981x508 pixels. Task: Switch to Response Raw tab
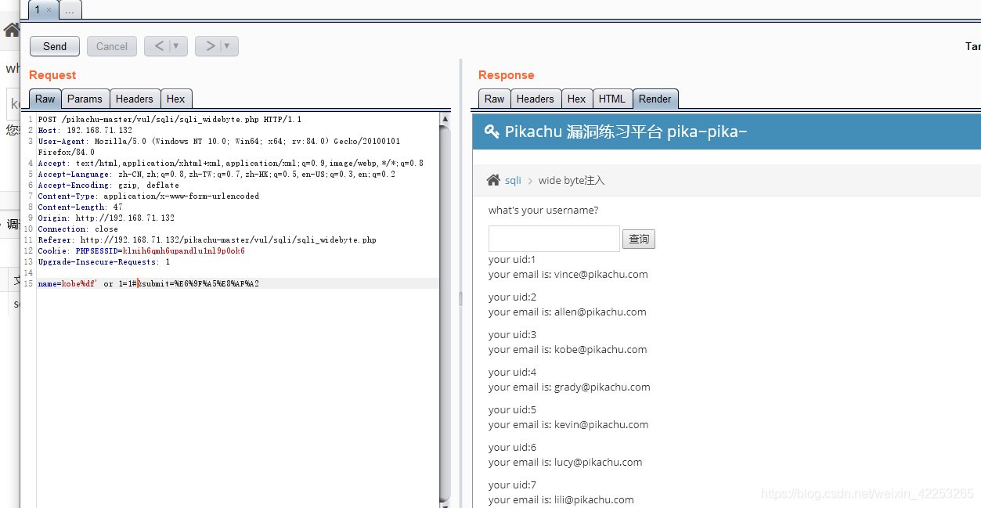[495, 99]
